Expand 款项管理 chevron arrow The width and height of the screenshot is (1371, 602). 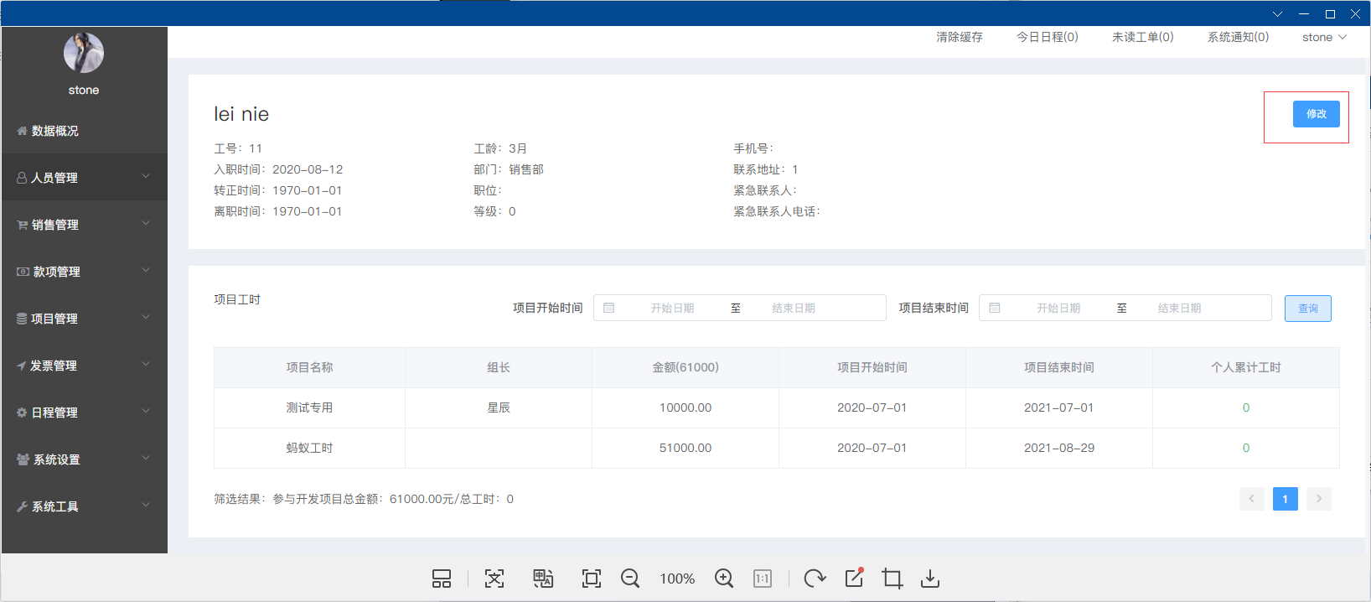point(146,270)
